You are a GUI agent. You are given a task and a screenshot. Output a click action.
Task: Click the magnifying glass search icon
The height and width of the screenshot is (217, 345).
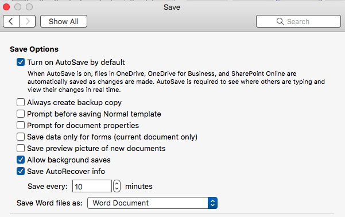(280, 21)
